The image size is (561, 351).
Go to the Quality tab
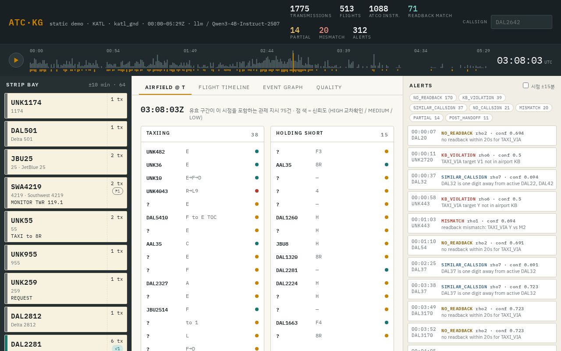(329, 87)
